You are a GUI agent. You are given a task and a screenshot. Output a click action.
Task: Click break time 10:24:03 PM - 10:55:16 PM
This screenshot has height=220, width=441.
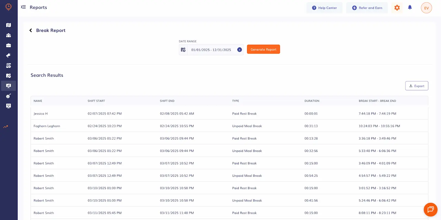[379, 126]
